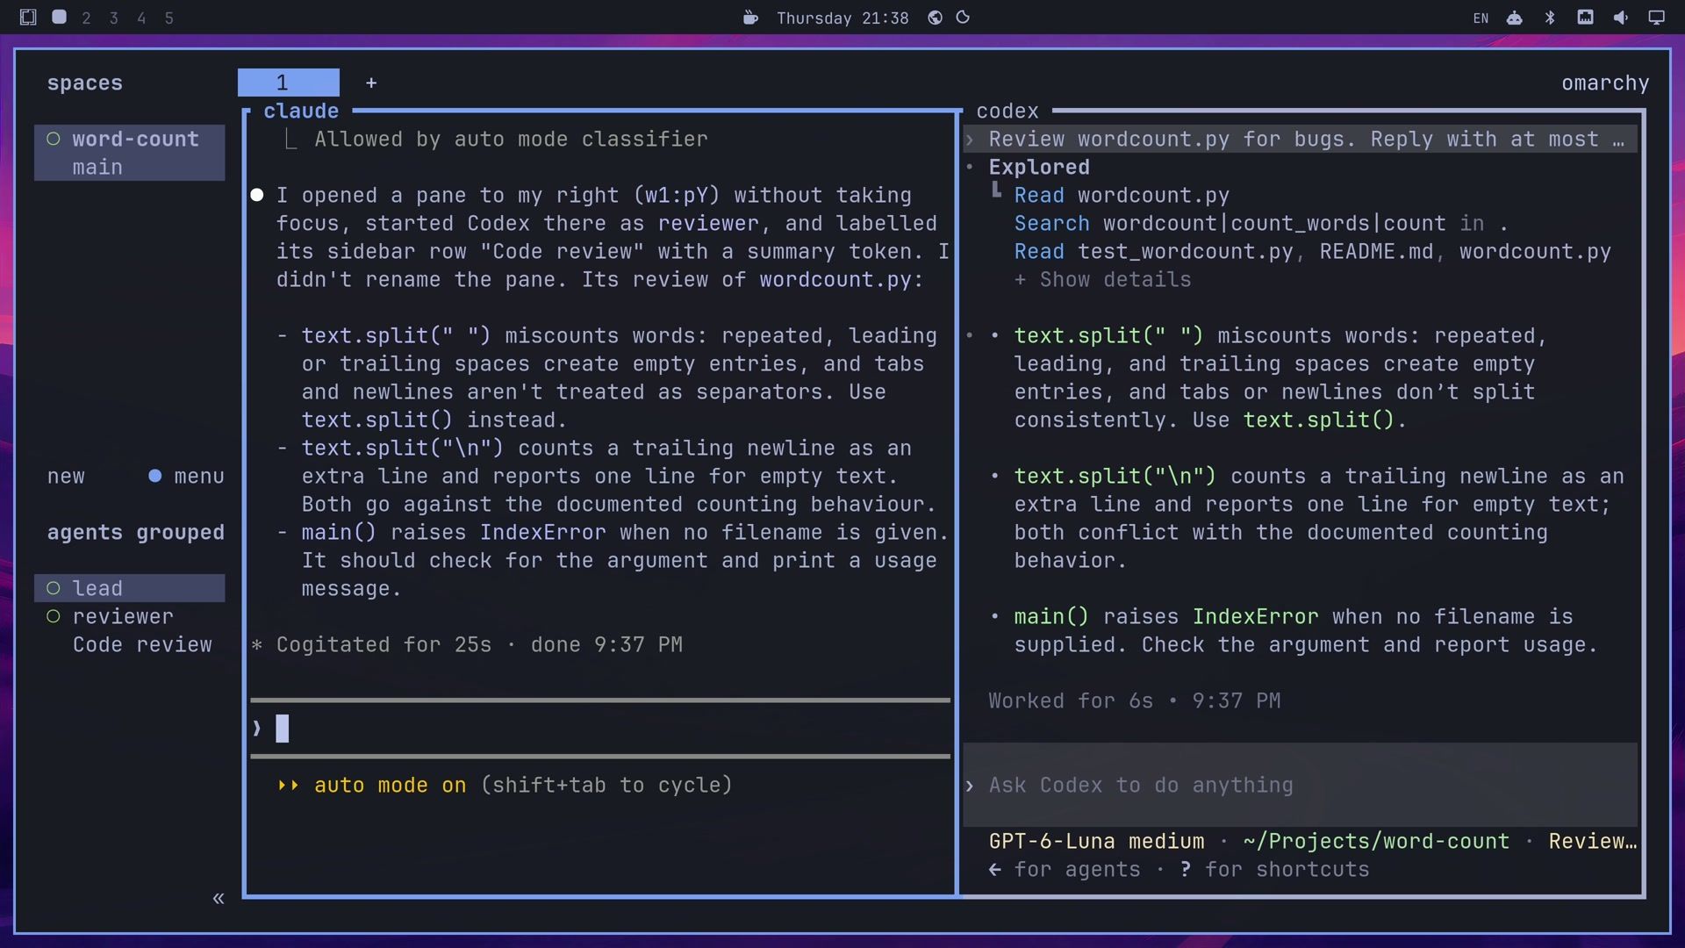Screen dimensions: 1685x948
Task: Click the white bullet beside Claude's reply
Action: 257,195
